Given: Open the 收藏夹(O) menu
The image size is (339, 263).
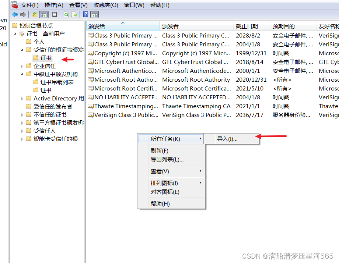Looking at the screenshot, I should coord(106,5).
